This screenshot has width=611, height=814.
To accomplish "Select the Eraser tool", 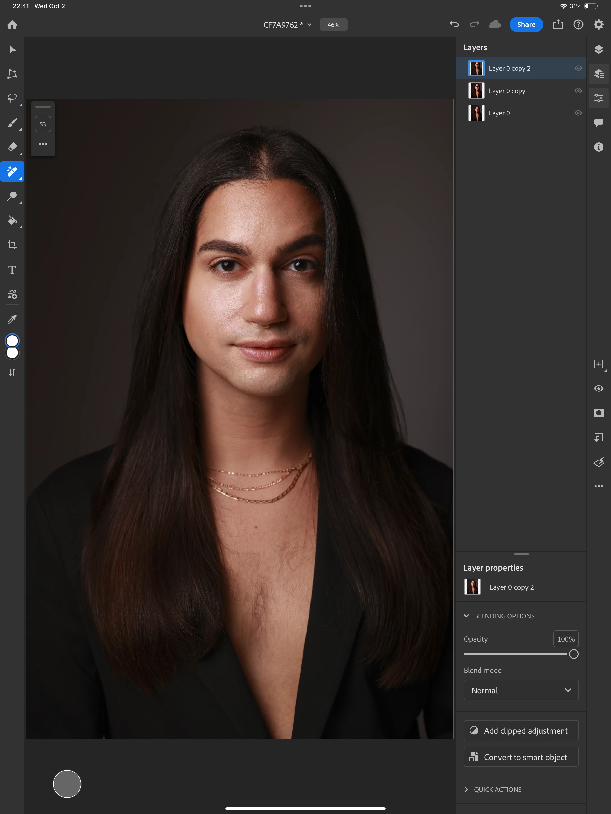I will point(12,147).
